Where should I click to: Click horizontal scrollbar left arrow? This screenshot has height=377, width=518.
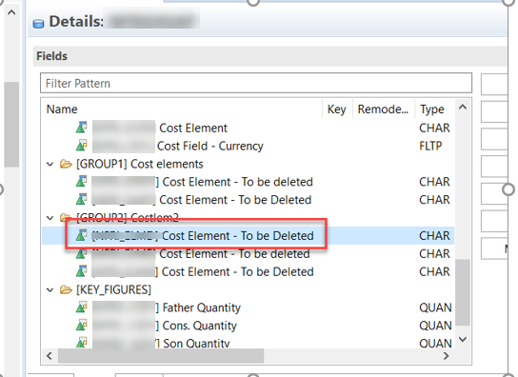click(x=50, y=356)
